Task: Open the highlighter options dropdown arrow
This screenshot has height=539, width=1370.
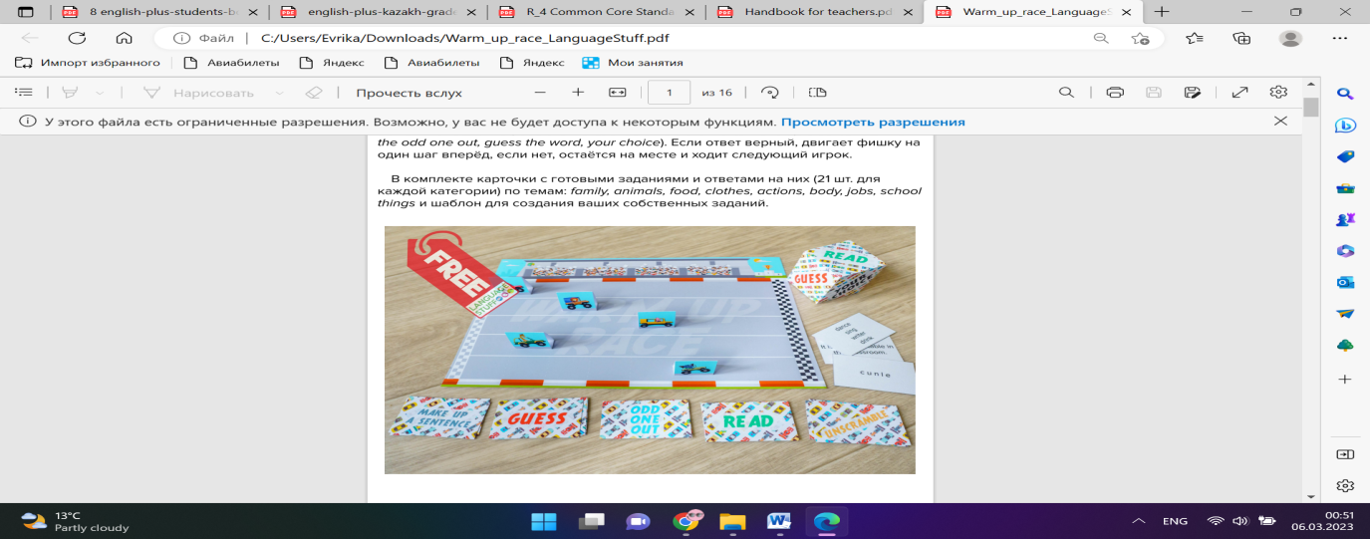Action: tap(99, 92)
